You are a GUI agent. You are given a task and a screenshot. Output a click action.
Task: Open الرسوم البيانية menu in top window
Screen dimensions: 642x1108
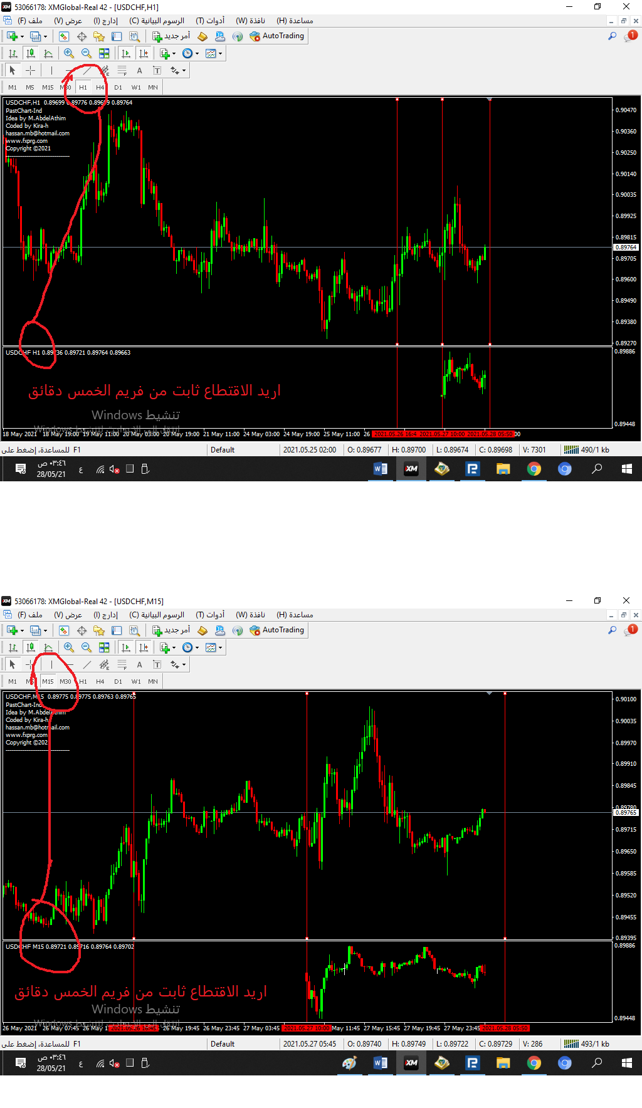[157, 21]
